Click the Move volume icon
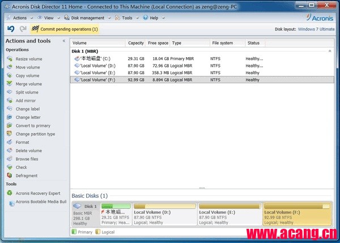 pyautogui.click(x=10, y=67)
